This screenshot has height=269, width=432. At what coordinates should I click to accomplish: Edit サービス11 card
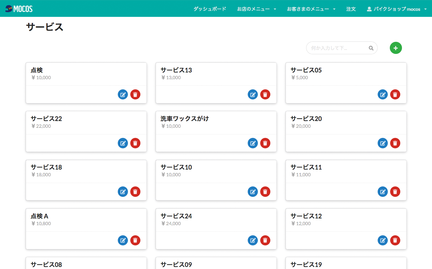pyautogui.click(x=383, y=191)
